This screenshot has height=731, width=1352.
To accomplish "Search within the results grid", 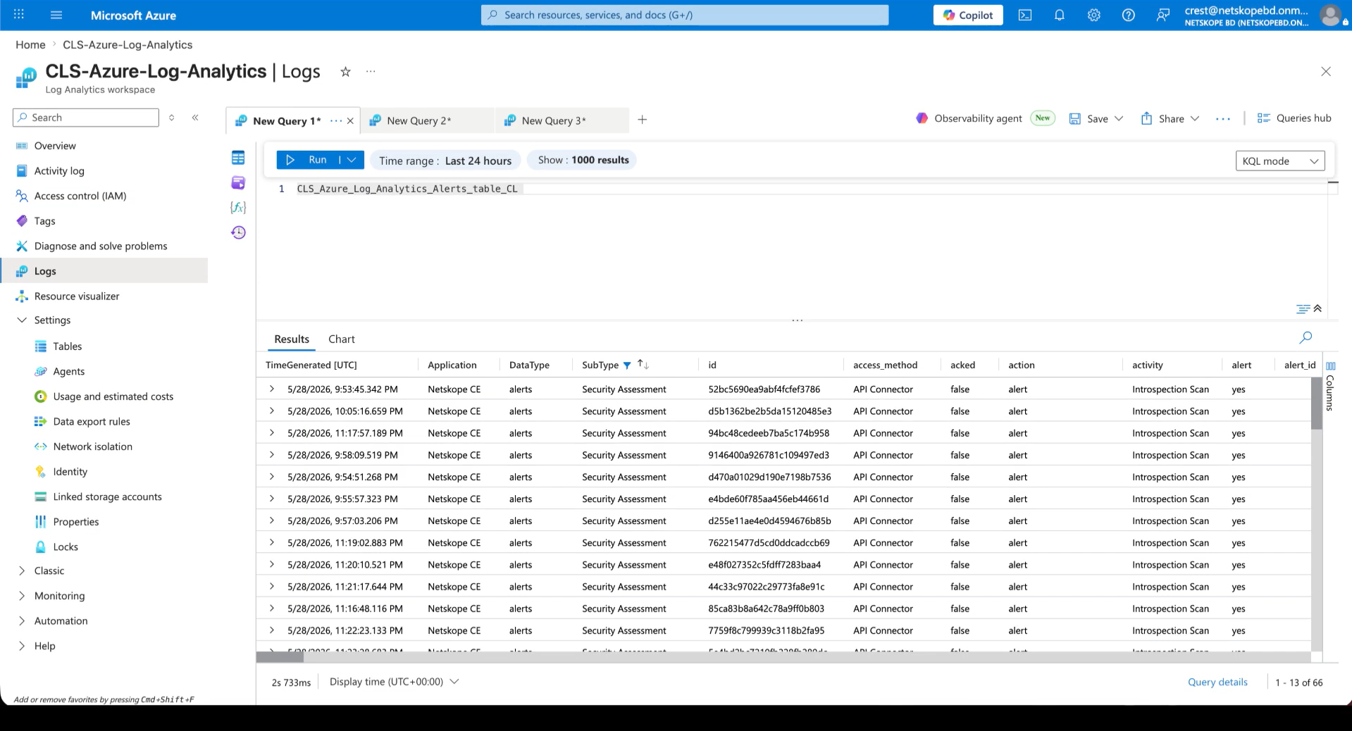I will (x=1306, y=337).
